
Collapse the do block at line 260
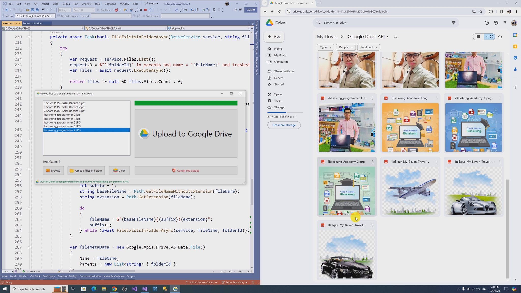click(29, 208)
